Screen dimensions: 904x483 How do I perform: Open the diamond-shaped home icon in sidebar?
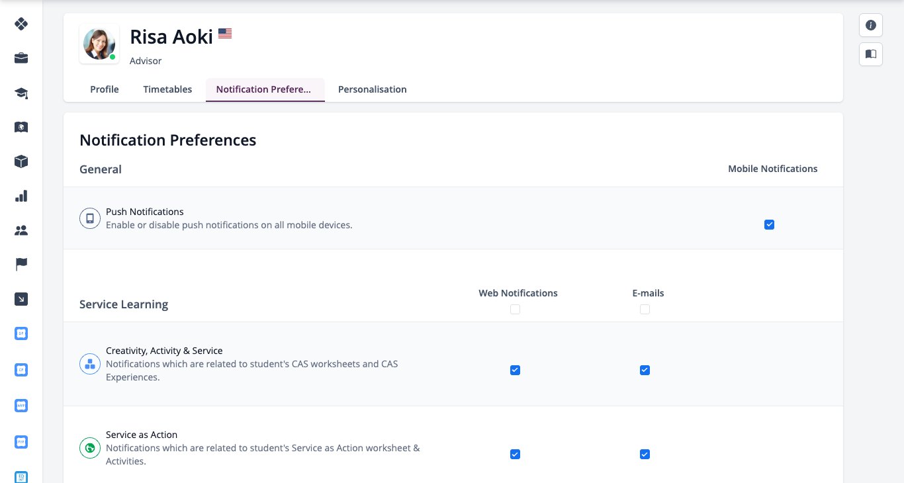click(x=21, y=24)
